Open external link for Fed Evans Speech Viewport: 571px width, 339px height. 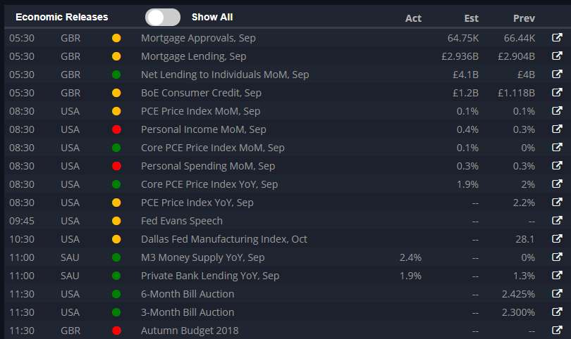557,220
